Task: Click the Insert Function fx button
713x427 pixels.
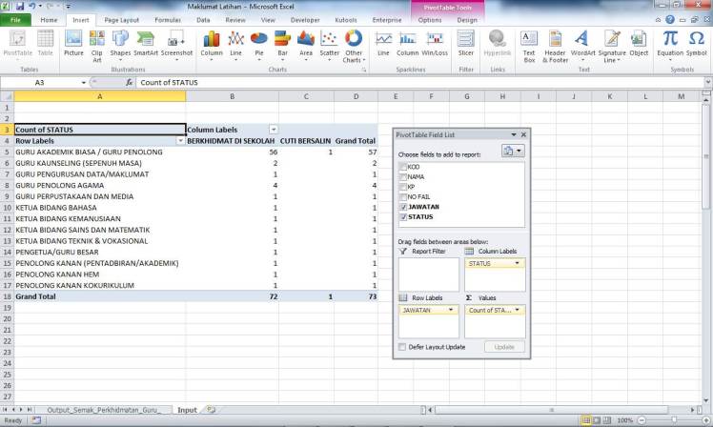Action: tap(129, 82)
